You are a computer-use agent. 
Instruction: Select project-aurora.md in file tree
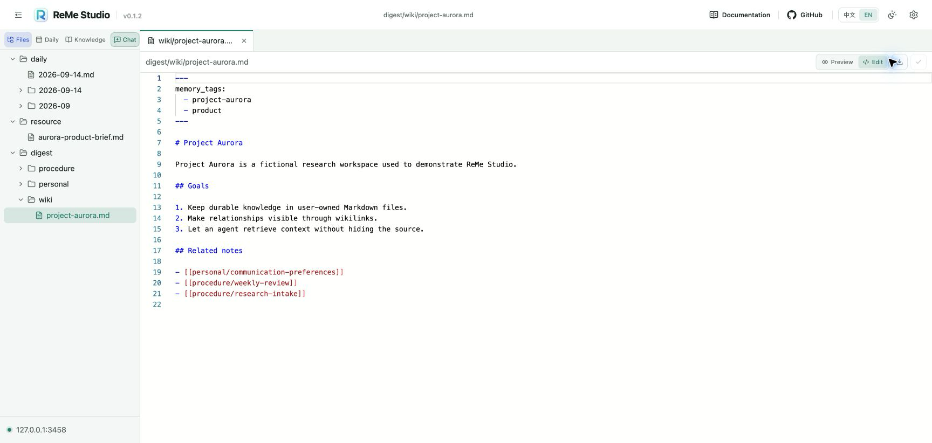click(70, 215)
